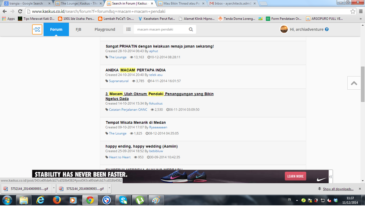Screen dimensions: 365x219
Task: Open bookmark 'ARGOPURO FULL VE...'
Action: (x=325, y=19)
